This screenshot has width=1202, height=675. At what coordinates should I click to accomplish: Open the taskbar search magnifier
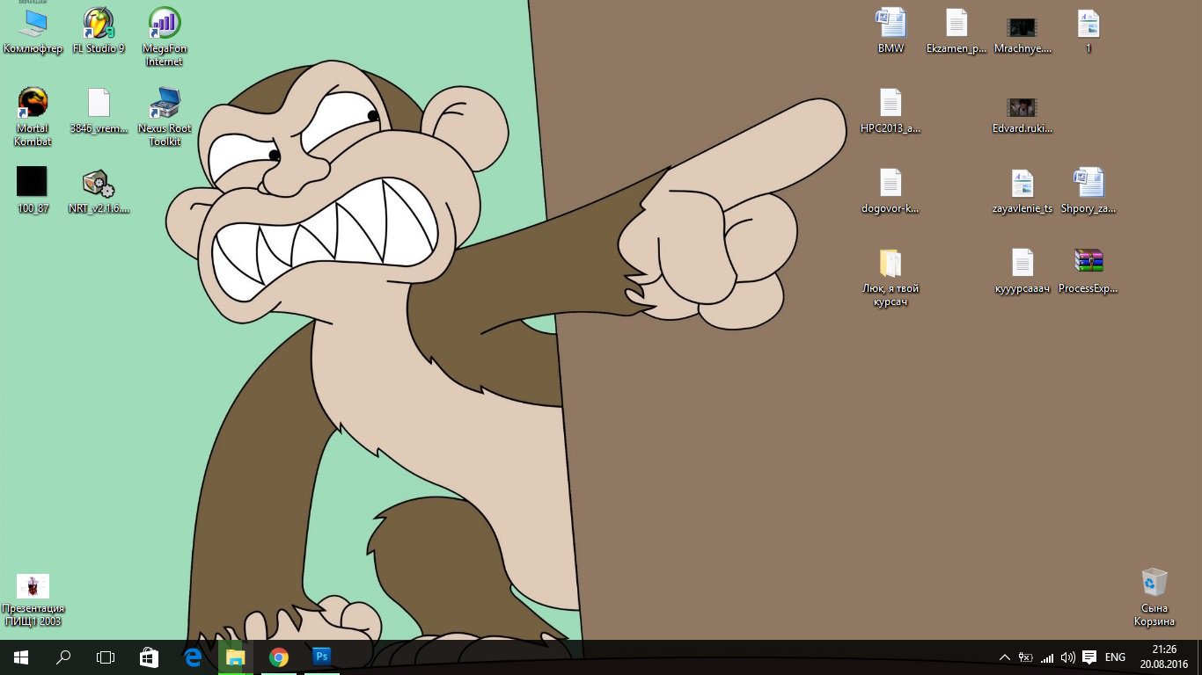[63, 657]
